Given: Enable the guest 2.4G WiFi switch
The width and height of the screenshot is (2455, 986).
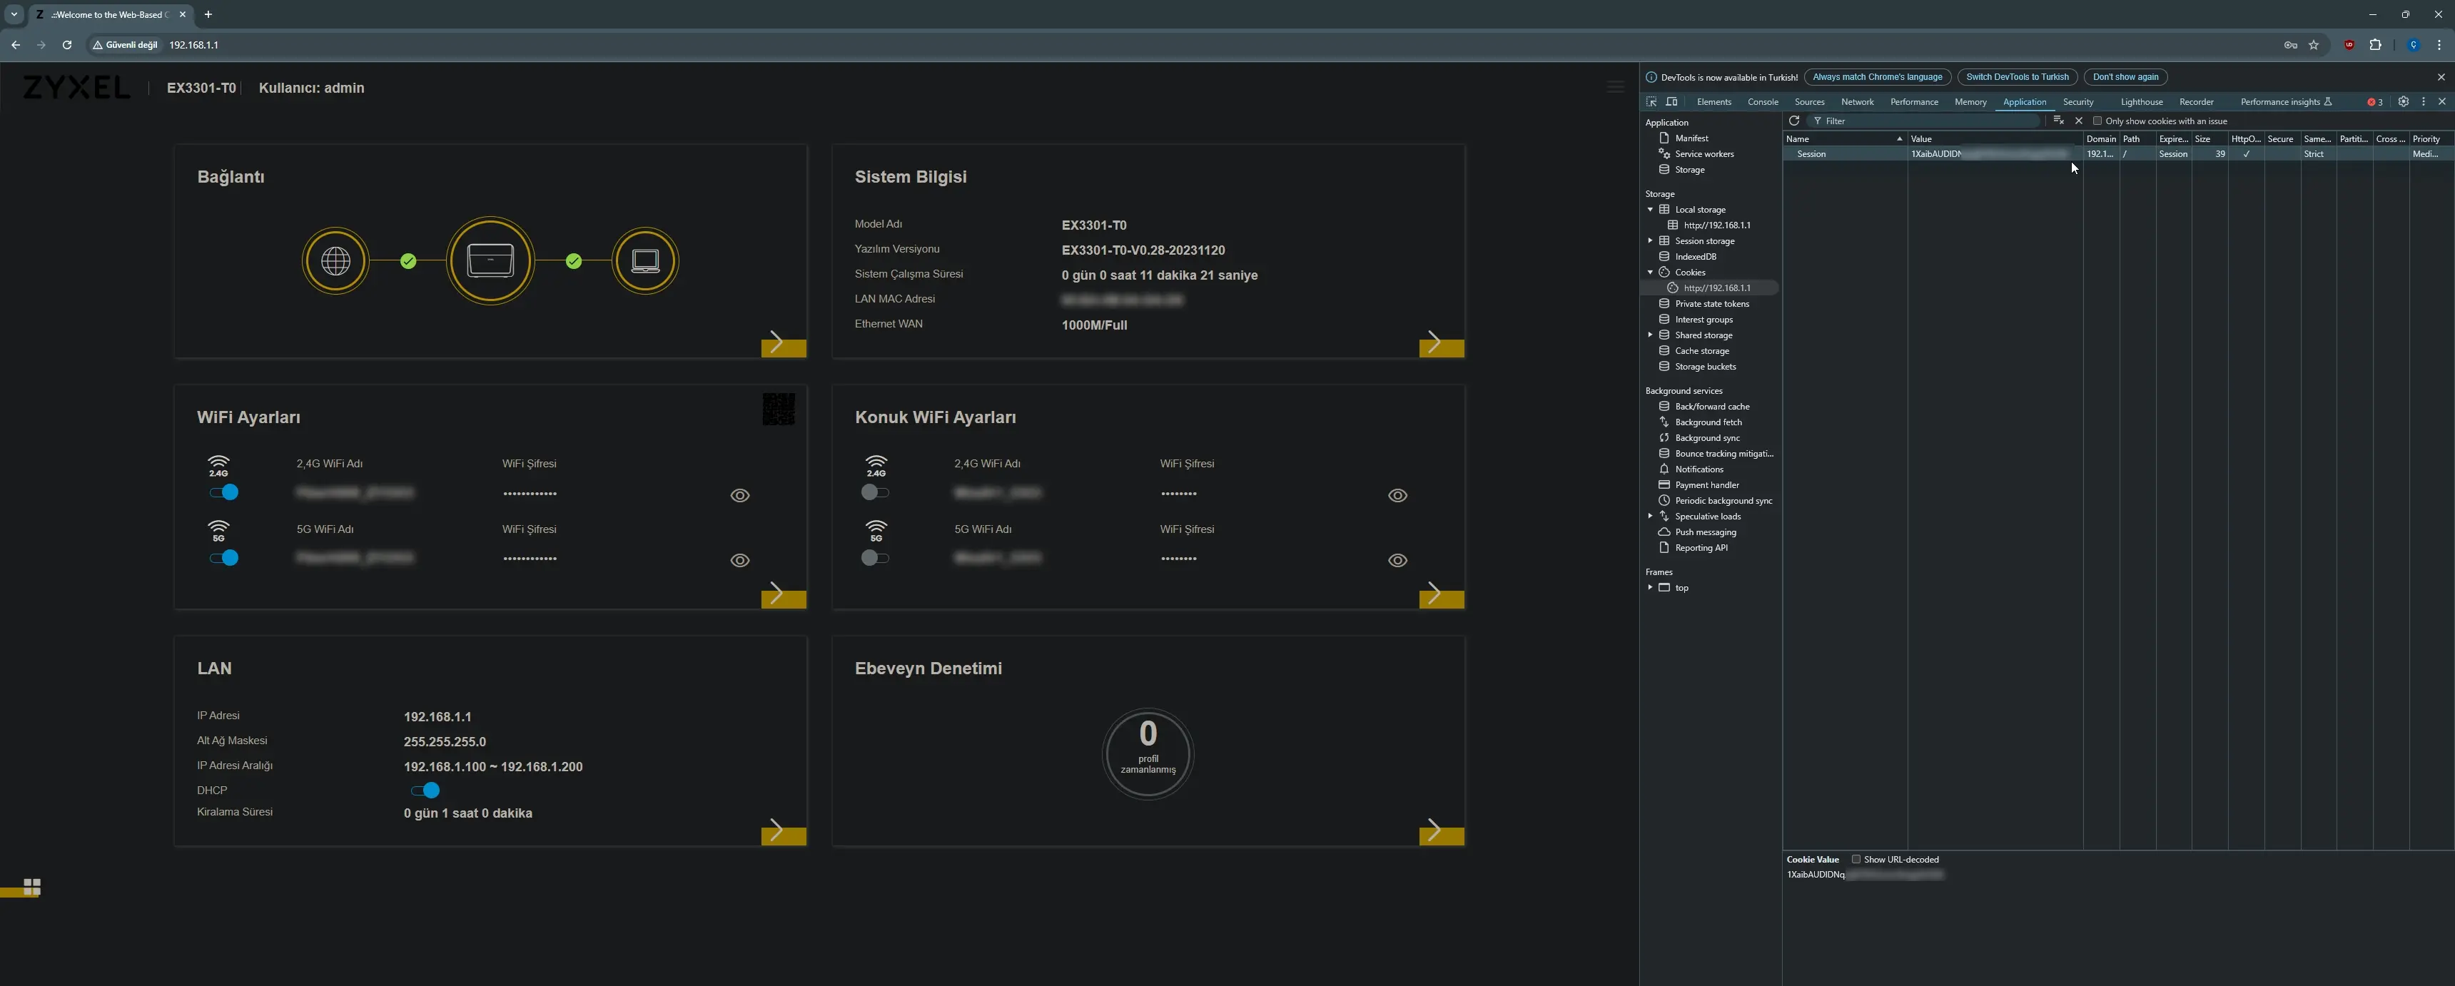Looking at the screenshot, I should pos(875,492).
